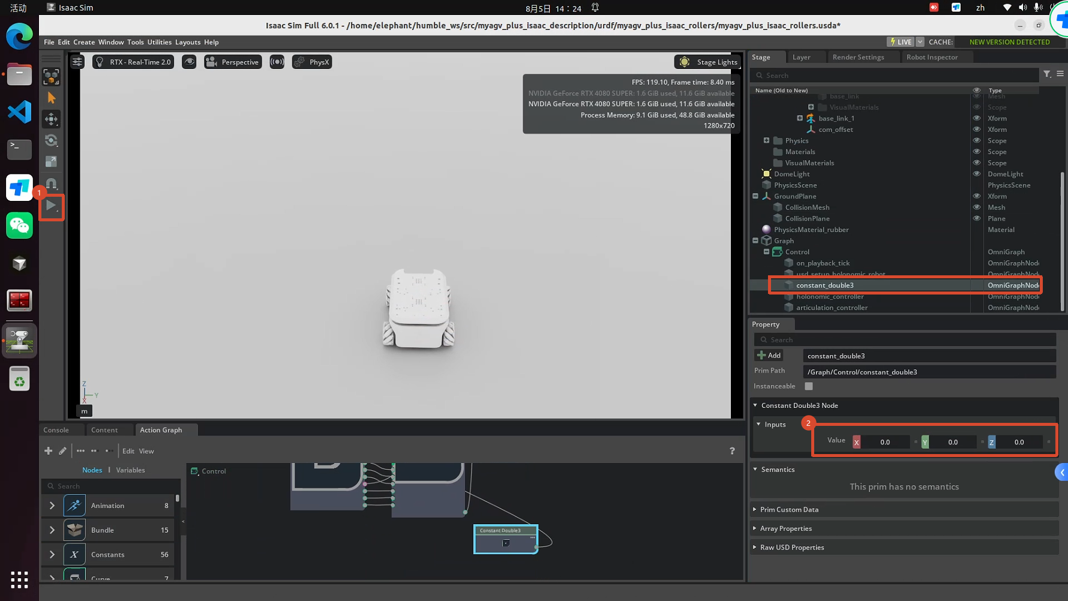The image size is (1068, 601).
Task: Expand the Animation node category
Action: [x=52, y=506]
